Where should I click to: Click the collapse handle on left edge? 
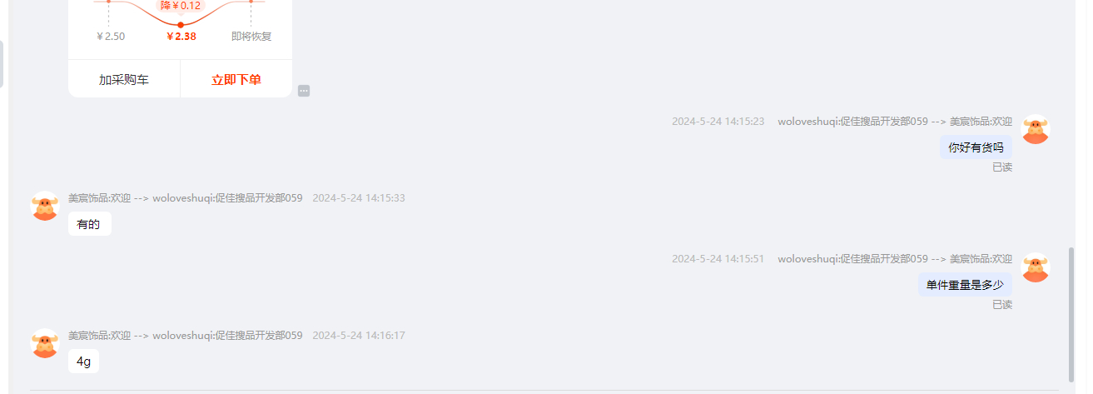click(2, 64)
